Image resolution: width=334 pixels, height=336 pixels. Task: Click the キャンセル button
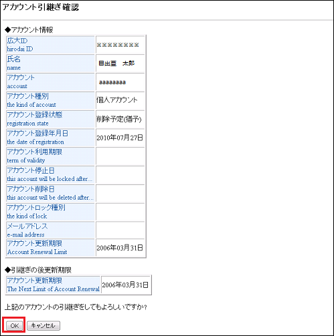click(x=44, y=325)
